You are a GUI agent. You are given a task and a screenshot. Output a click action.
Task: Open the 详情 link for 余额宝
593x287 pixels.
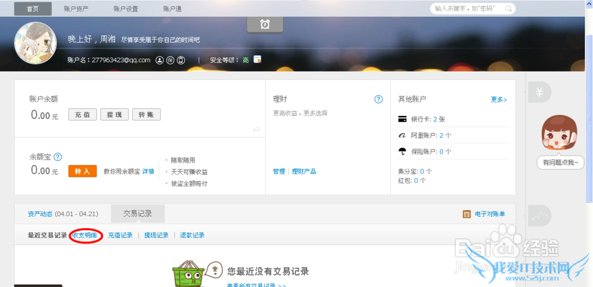[x=148, y=172]
